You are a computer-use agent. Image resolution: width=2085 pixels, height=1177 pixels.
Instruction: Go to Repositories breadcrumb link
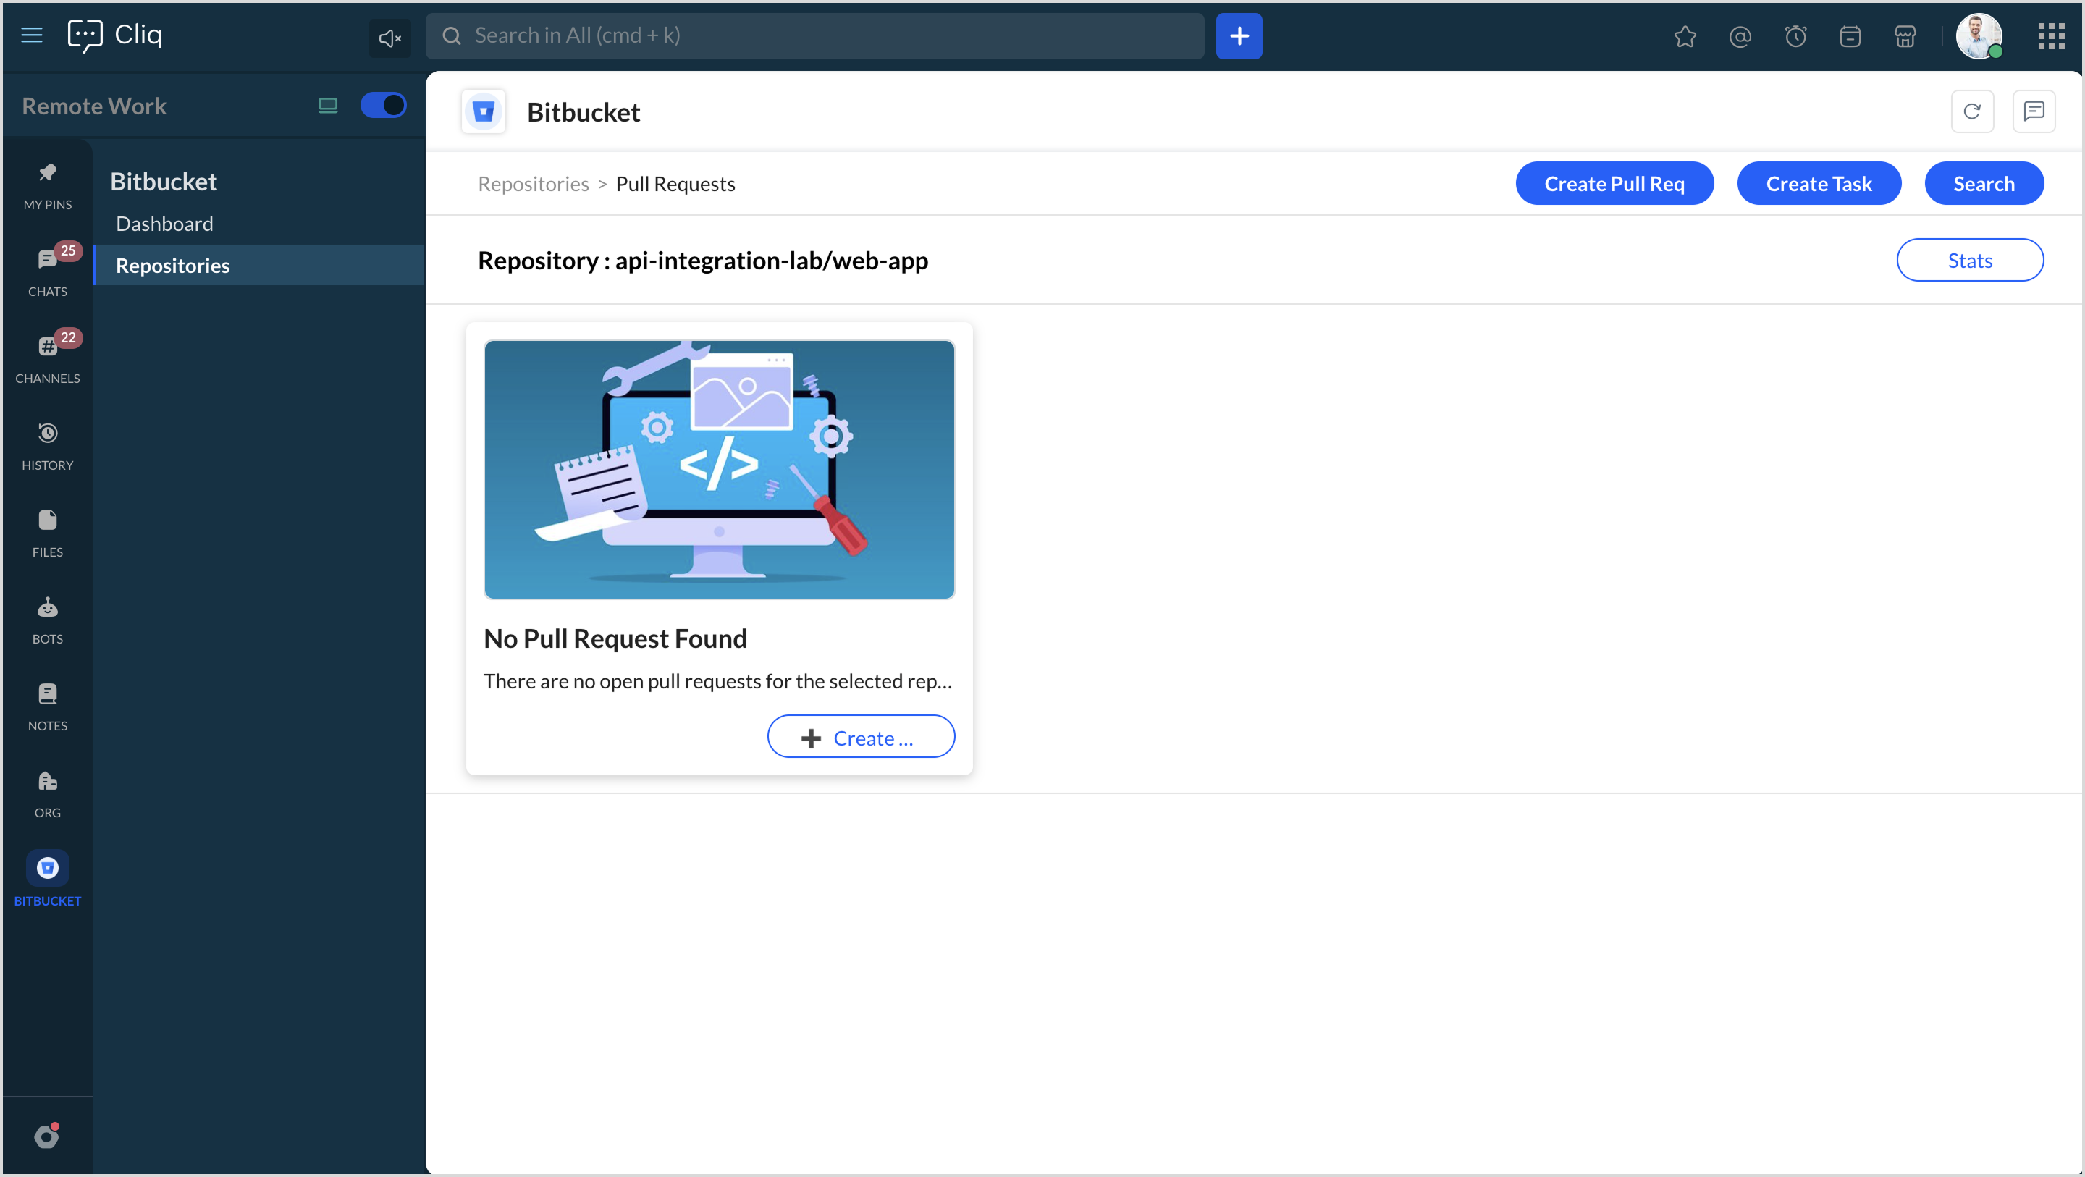tap(533, 184)
